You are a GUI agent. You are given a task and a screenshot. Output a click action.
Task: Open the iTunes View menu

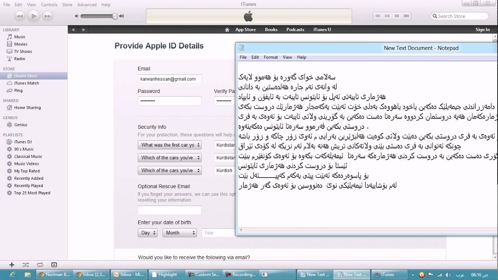32,5
